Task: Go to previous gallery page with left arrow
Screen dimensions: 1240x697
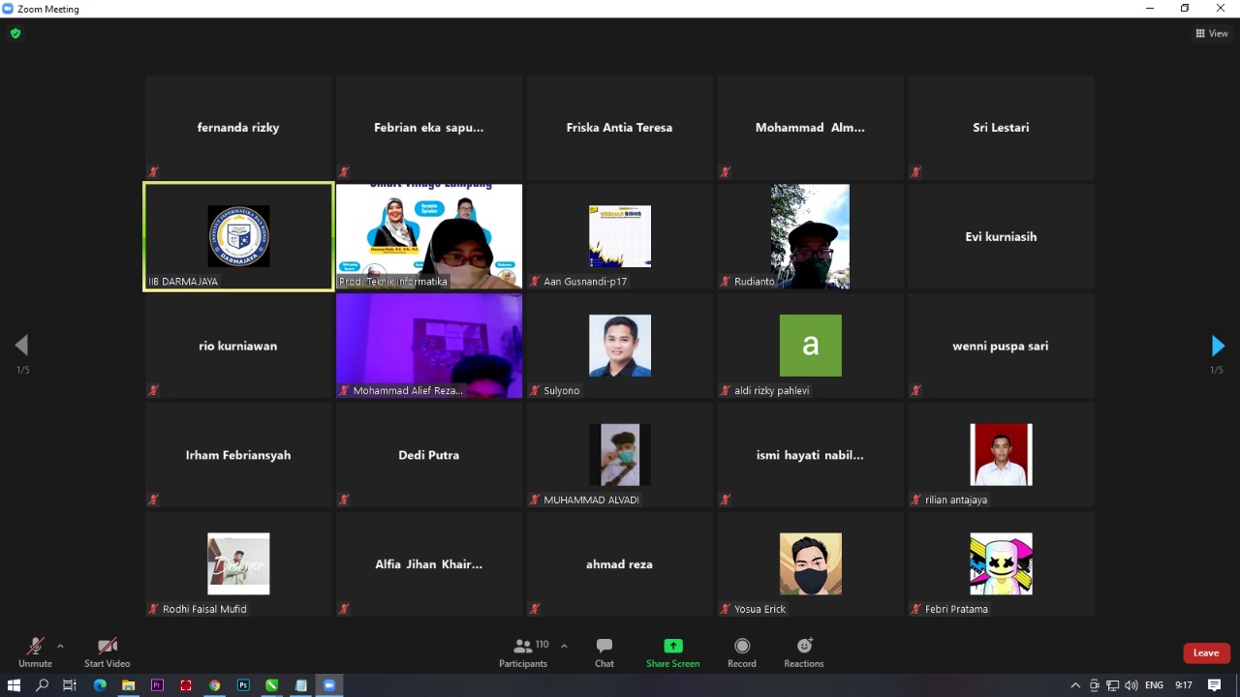Action: pos(21,346)
